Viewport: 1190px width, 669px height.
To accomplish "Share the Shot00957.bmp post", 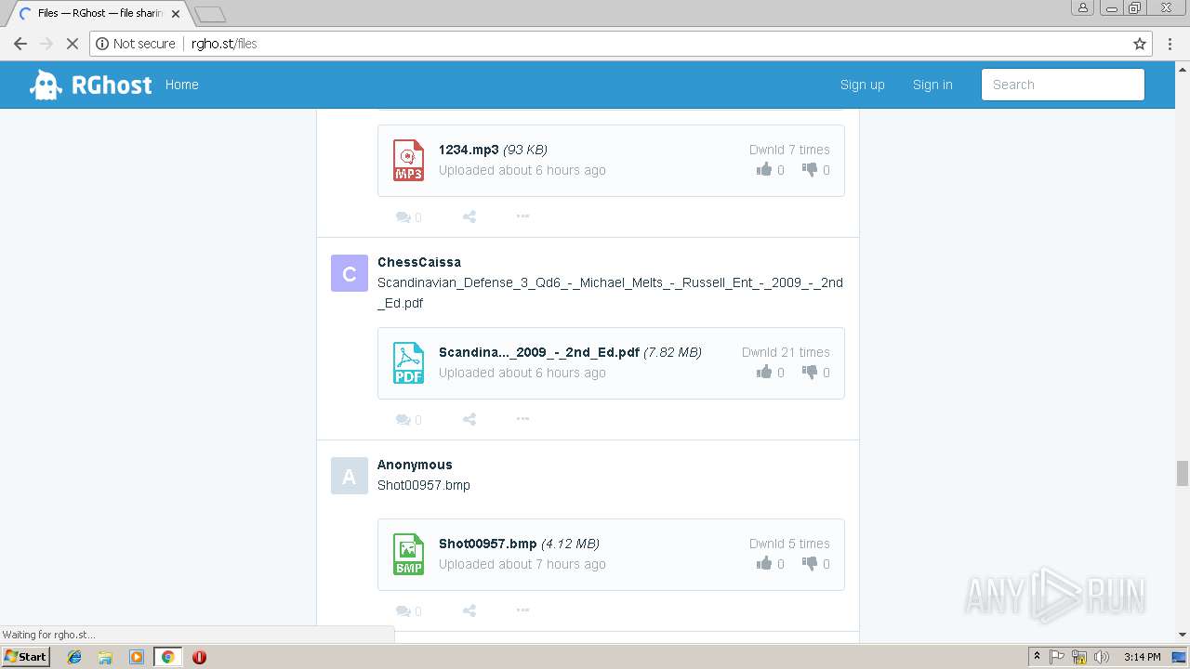I will (469, 610).
